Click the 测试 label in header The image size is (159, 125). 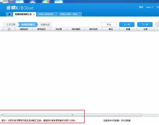[141, 7]
